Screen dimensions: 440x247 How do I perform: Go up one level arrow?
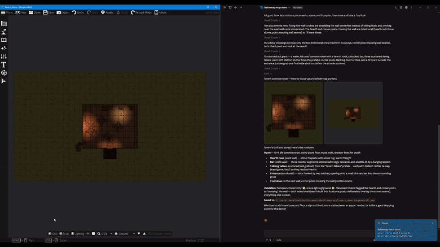pos(144,234)
